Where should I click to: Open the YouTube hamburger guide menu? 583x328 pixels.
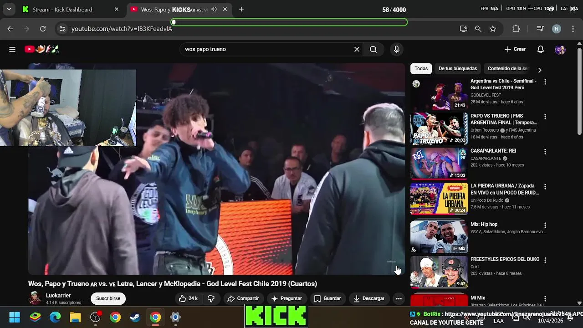tap(12, 49)
